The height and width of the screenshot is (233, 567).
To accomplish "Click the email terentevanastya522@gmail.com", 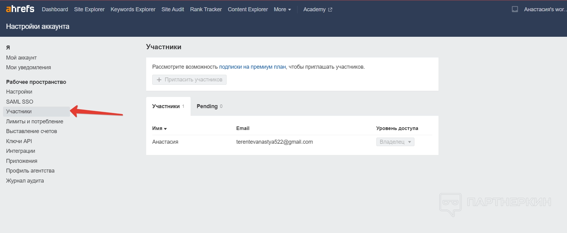I will pos(274,142).
